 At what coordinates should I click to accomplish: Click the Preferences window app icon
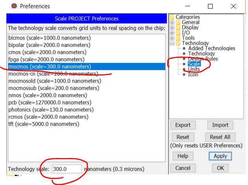14,6
